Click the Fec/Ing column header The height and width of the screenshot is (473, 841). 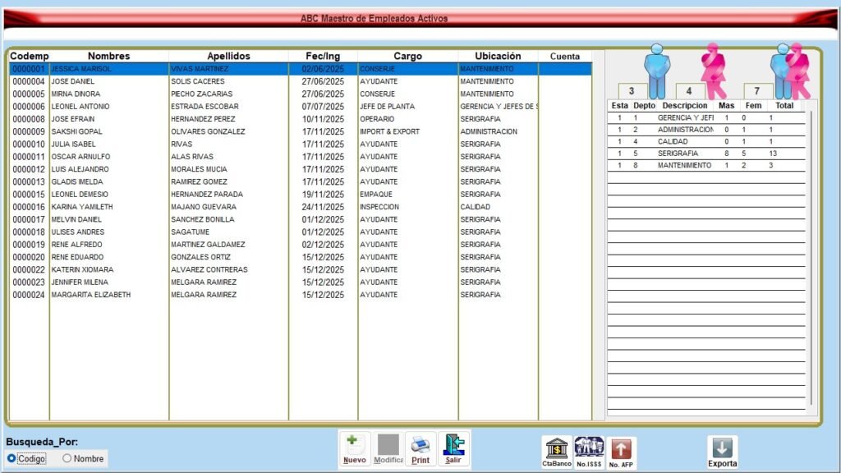tap(323, 56)
